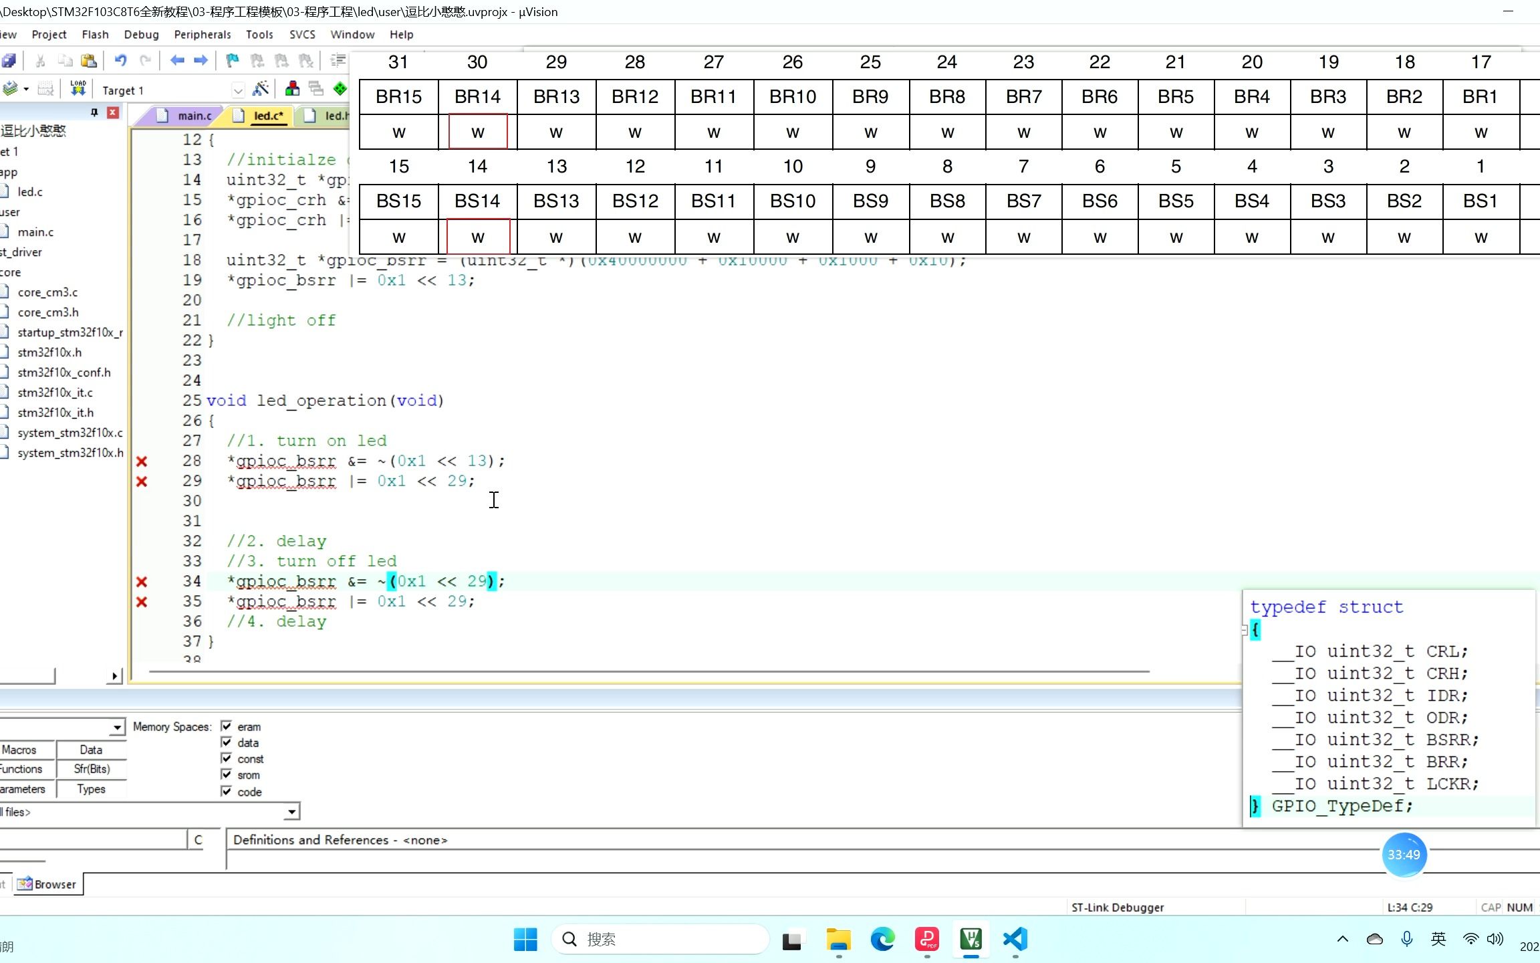Viewport: 1540px width, 963px height.
Task: Pin the project panel
Action: tap(94, 112)
